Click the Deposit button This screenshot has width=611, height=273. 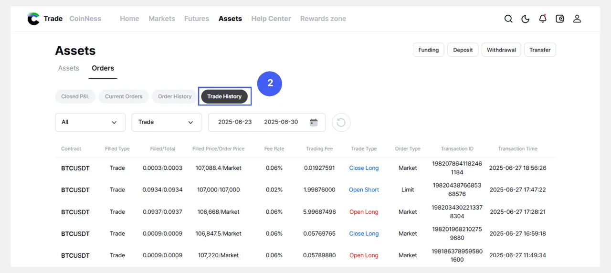pyautogui.click(x=463, y=50)
